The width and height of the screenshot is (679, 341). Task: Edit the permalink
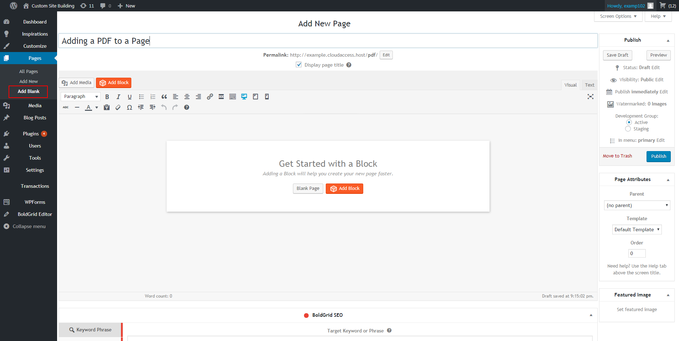386,55
